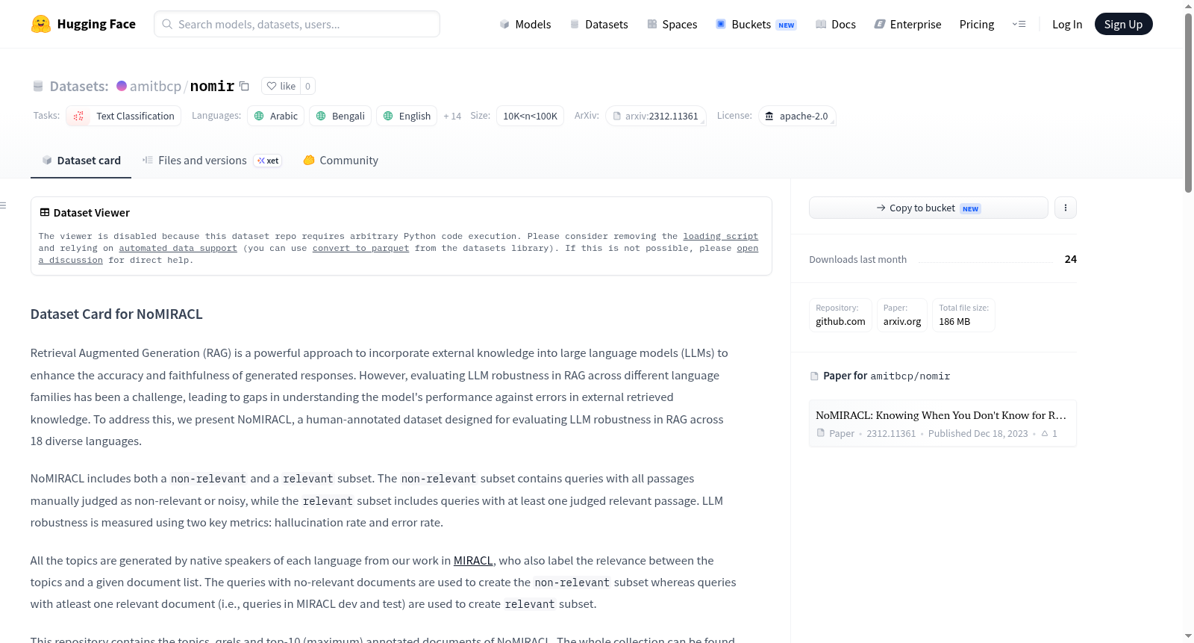Open Docs in the top navigation
Screen dimensions: 1194x643
[x=835, y=24]
